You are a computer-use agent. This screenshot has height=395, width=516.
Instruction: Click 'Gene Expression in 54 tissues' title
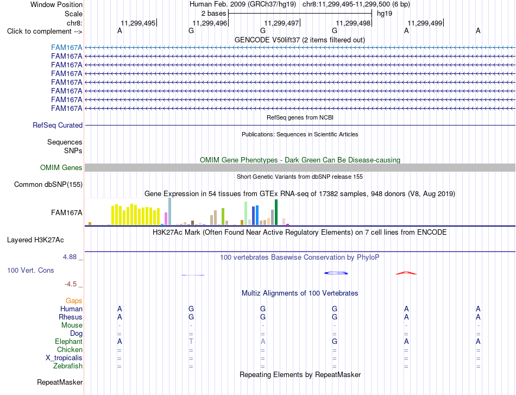[300, 194]
